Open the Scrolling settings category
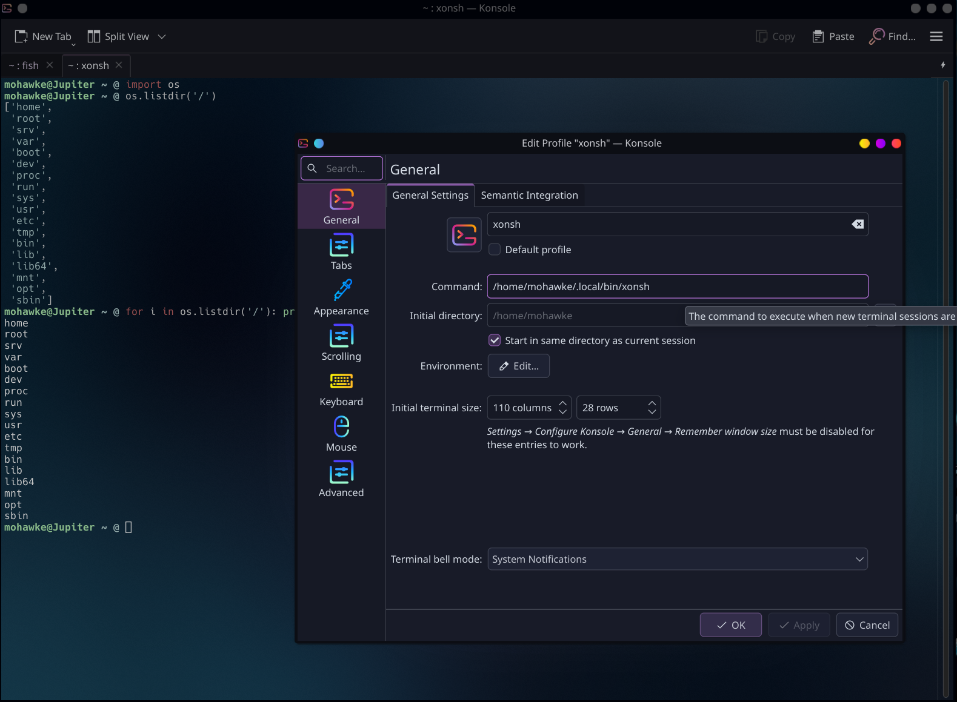The image size is (957, 702). pyautogui.click(x=341, y=343)
